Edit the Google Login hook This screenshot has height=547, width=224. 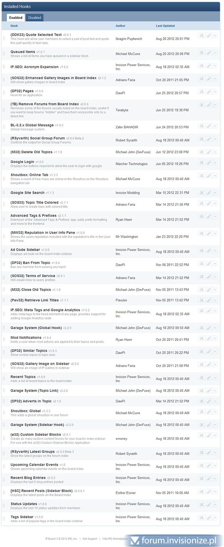[209, 162]
